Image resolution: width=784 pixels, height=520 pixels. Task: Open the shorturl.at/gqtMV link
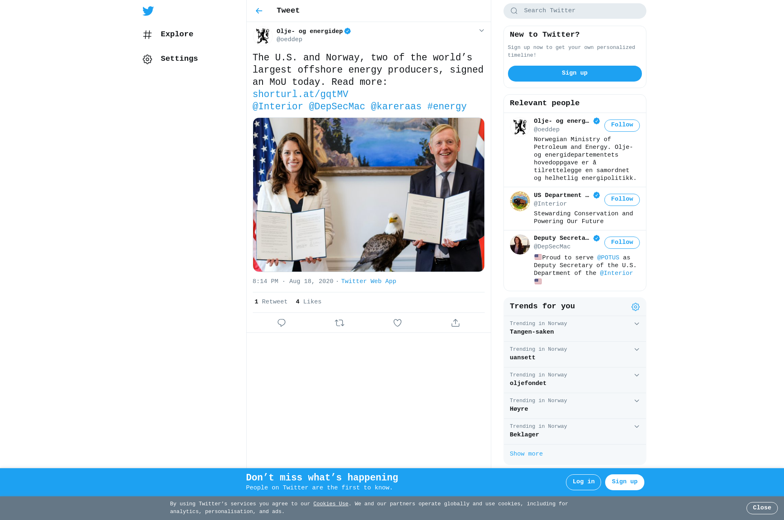pyautogui.click(x=301, y=95)
